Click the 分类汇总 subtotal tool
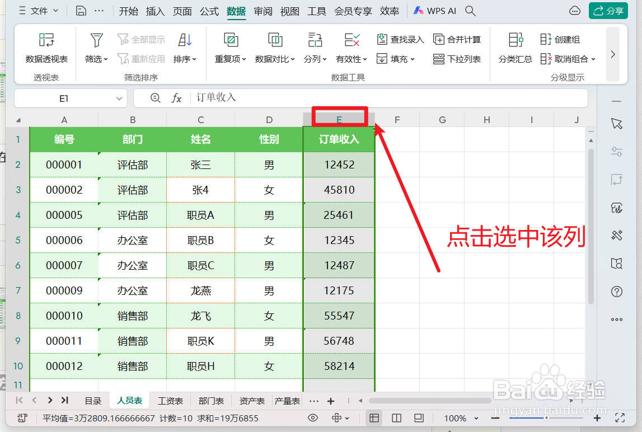The height and width of the screenshot is (432, 642). [x=514, y=48]
